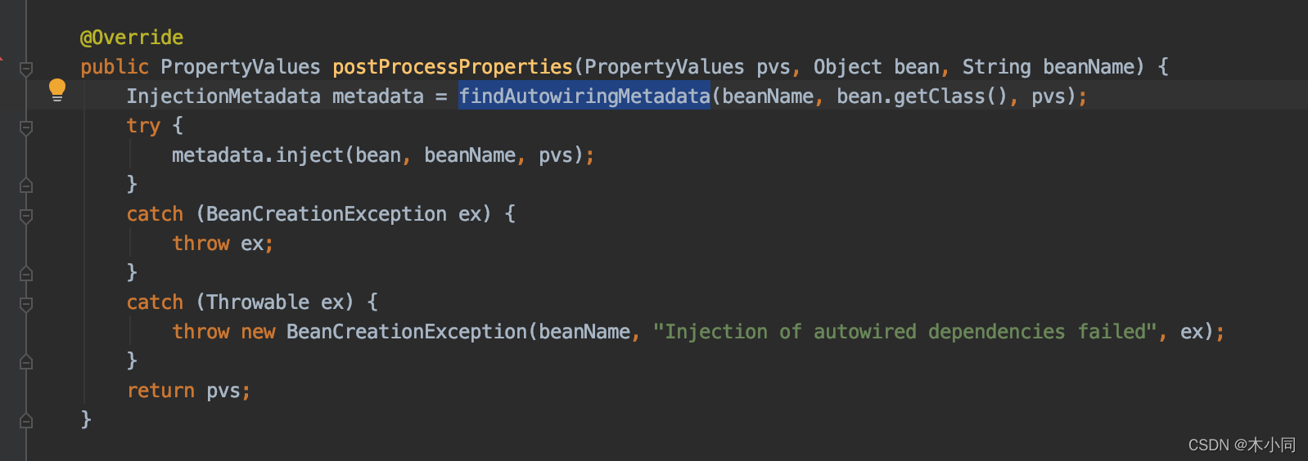Click the "Injection of autowired dependencies failed" string
This screenshot has width=1308, height=461.
904,332
